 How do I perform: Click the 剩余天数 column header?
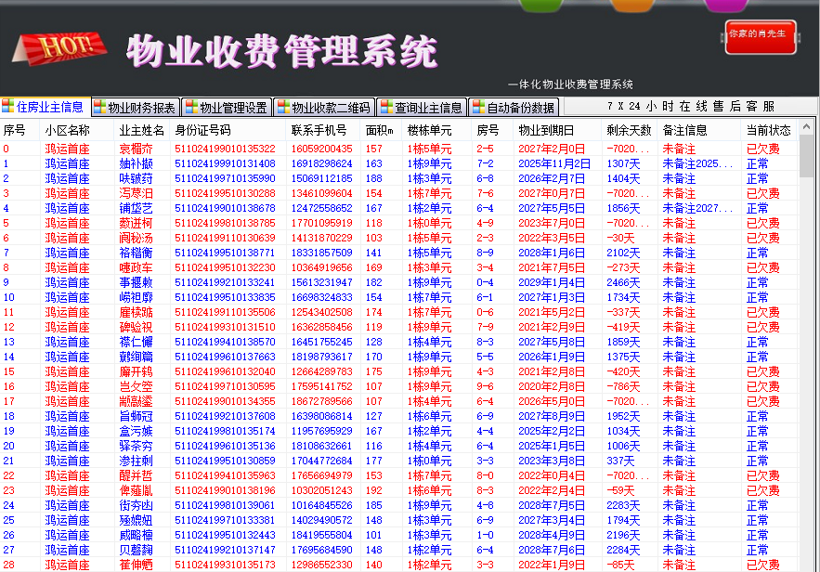click(629, 130)
